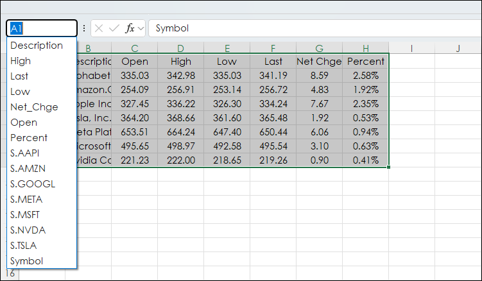The width and height of the screenshot is (482, 281).
Task: Select column H header
Action: (366, 48)
